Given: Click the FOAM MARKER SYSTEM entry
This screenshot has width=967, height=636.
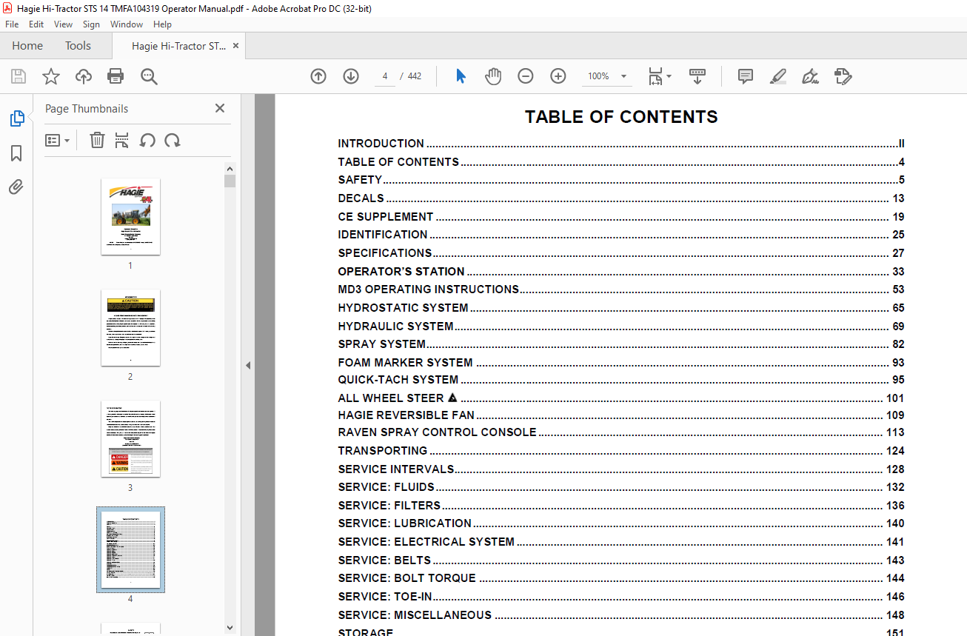Looking at the screenshot, I should click(621, 363).
